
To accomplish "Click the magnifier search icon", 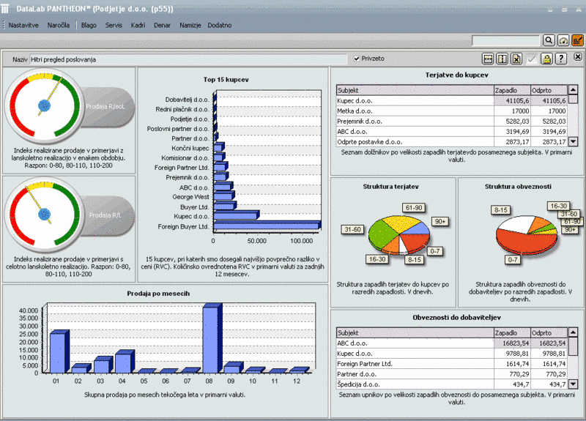I will tap(549, 41).
